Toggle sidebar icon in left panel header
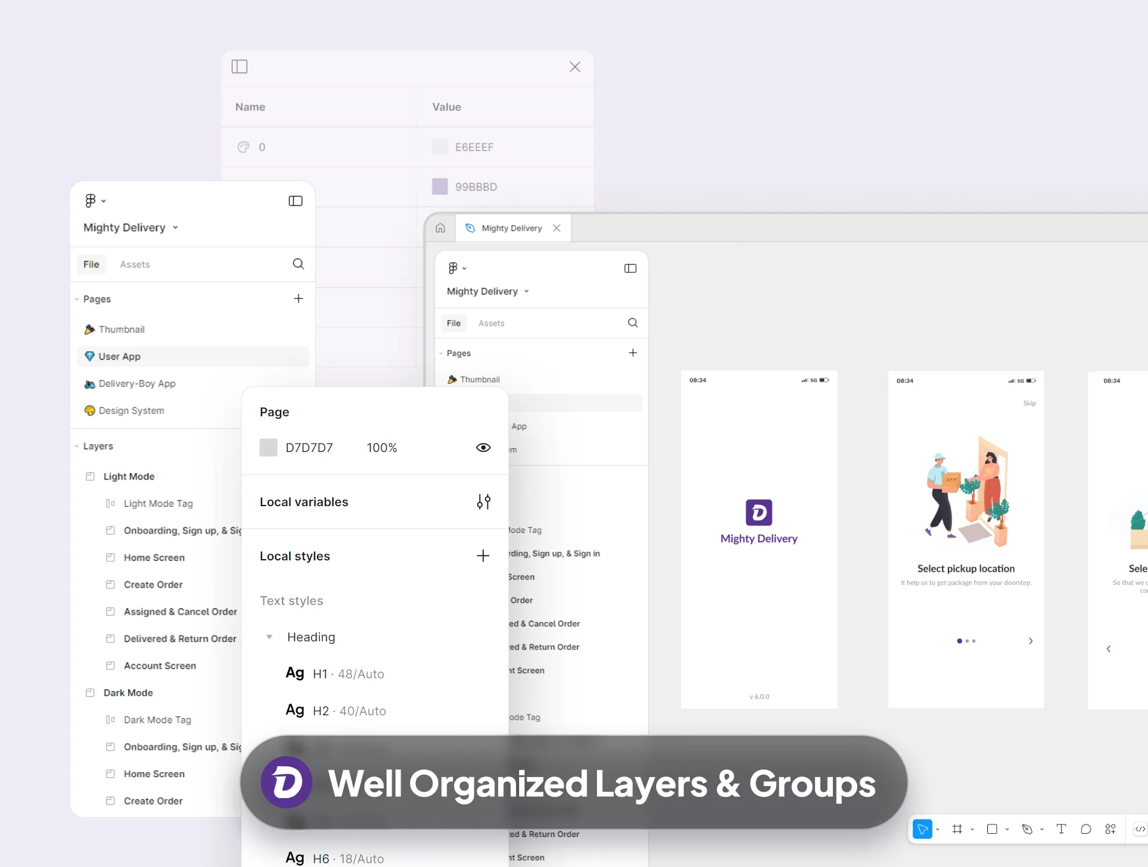The image size is (1148, 867). 295,201
